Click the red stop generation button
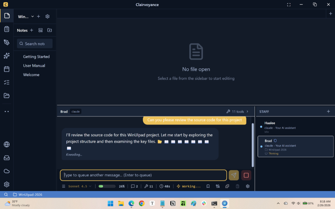The width and height of the screenshot is (335, 209). coord(246,175)
